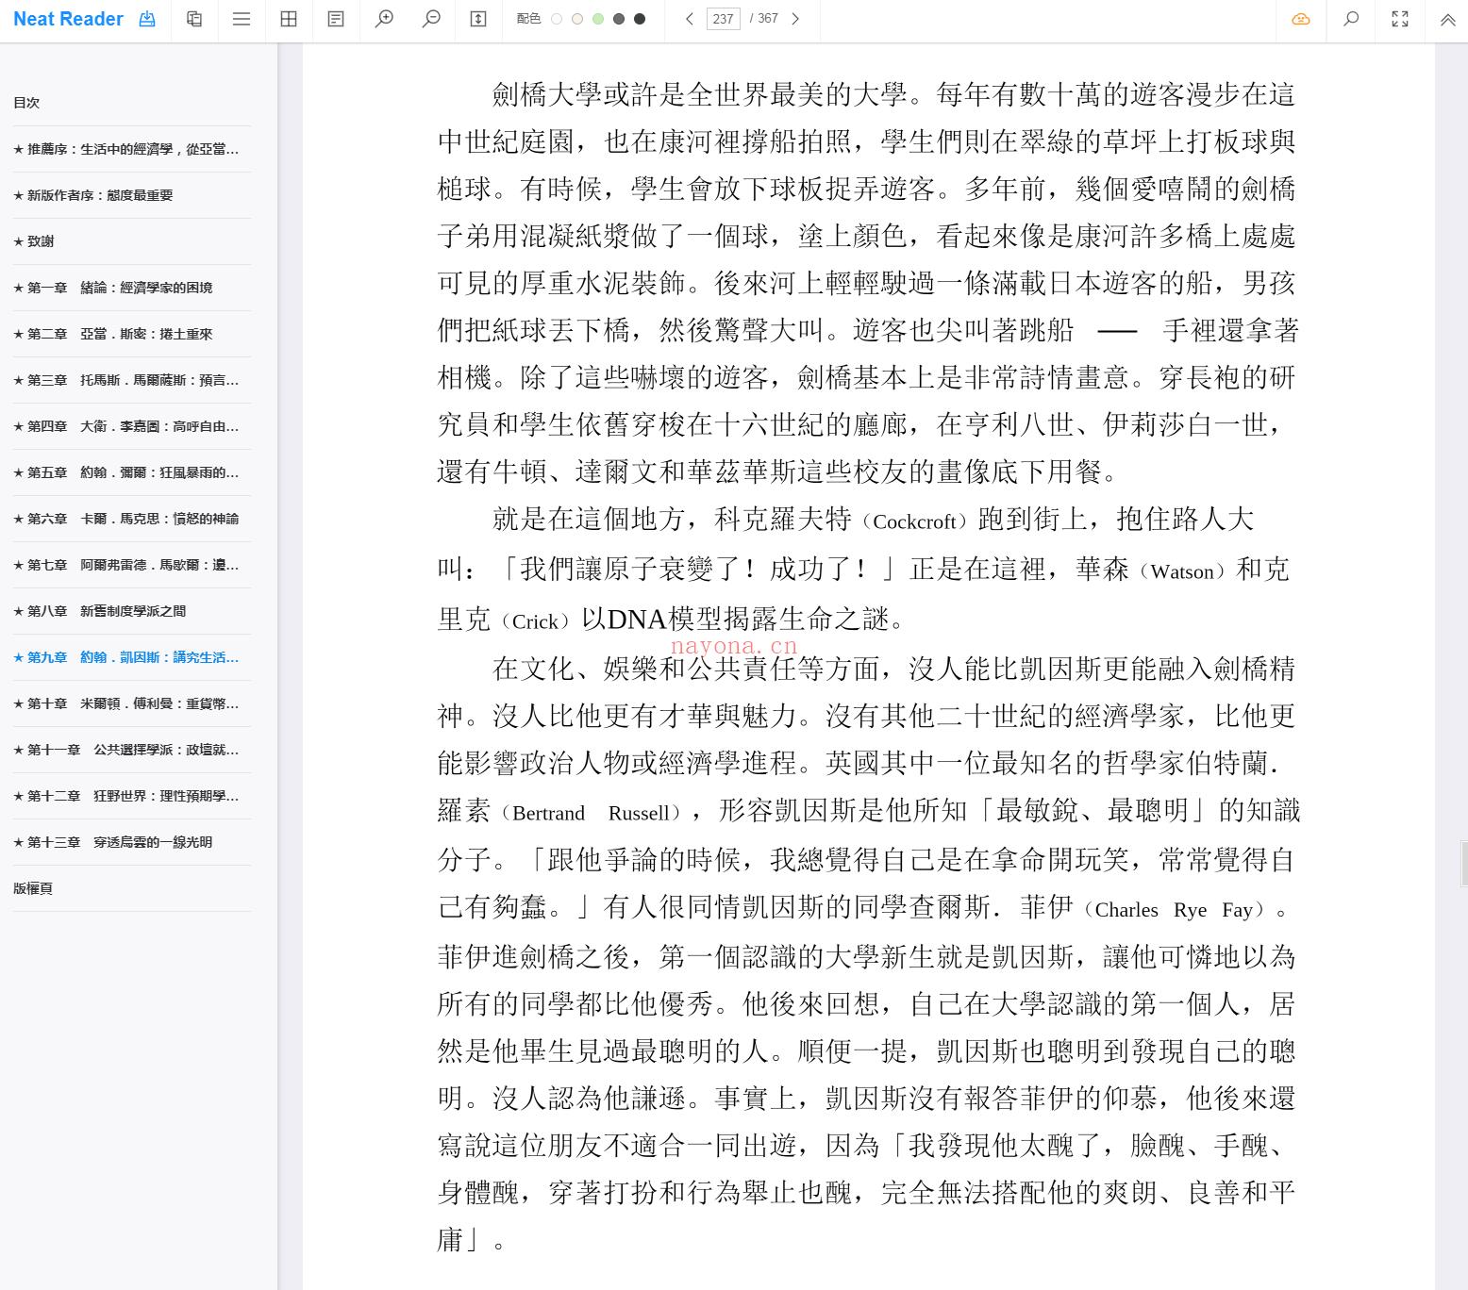Select highlighted 第九章 約翰．凱因斯 chapter
Viewport: 1468px width, 1290px height.
click(132, 657)
